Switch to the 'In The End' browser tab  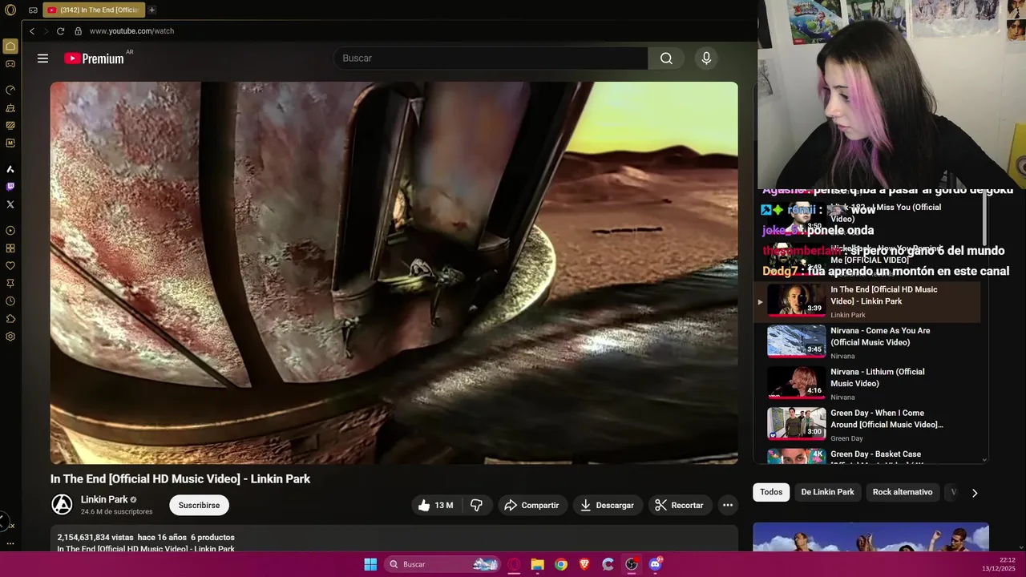point(92,10)
